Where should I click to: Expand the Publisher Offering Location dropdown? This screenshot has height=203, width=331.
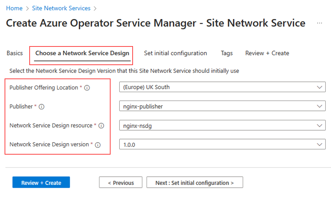222,87
